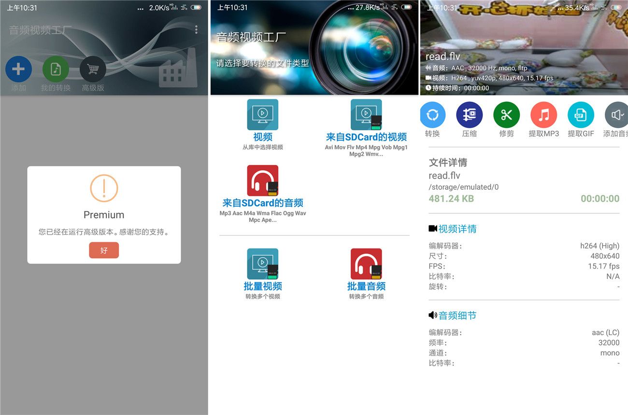Tap the 压缩 compress icon
This screenshot has width=628, height=415.
click(470, 115)
